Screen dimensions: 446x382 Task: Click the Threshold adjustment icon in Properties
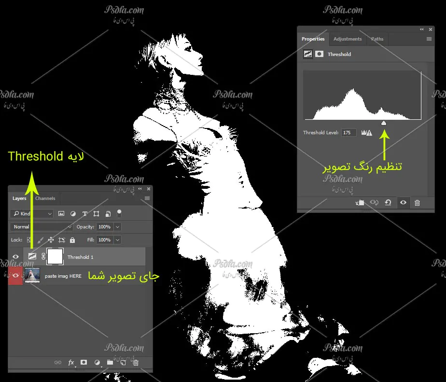pyautogui.click(x=308, y=54)
